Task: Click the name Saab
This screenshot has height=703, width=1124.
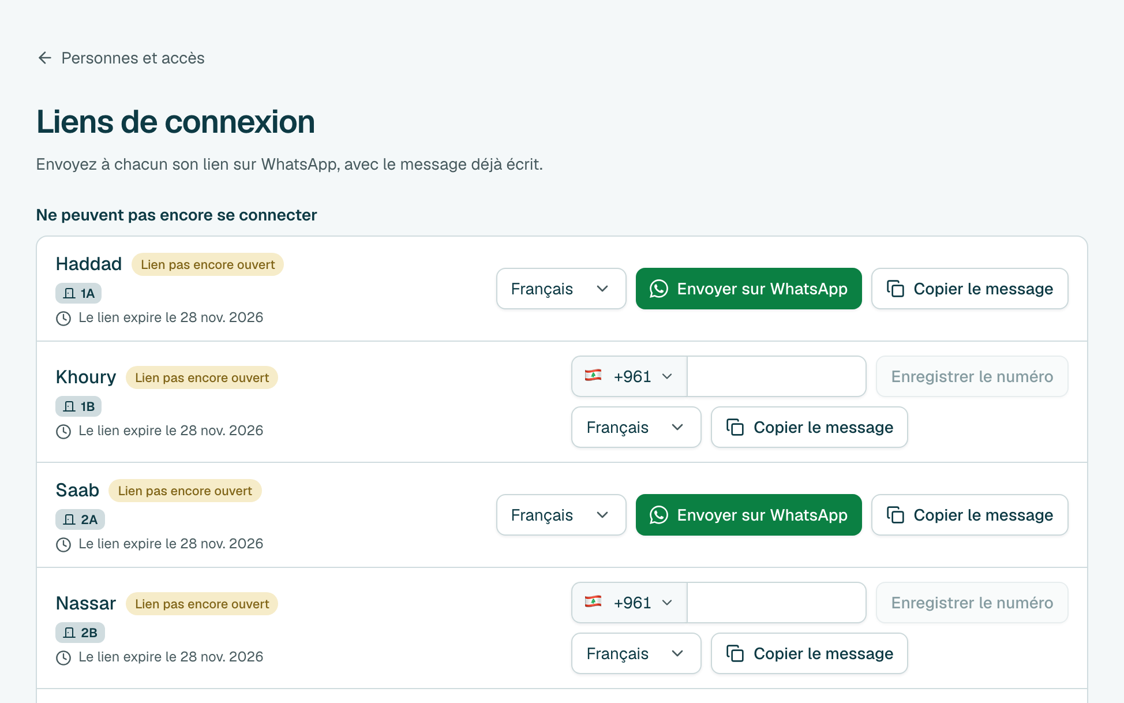Action: pyautogui.click(x=77, y=490)
